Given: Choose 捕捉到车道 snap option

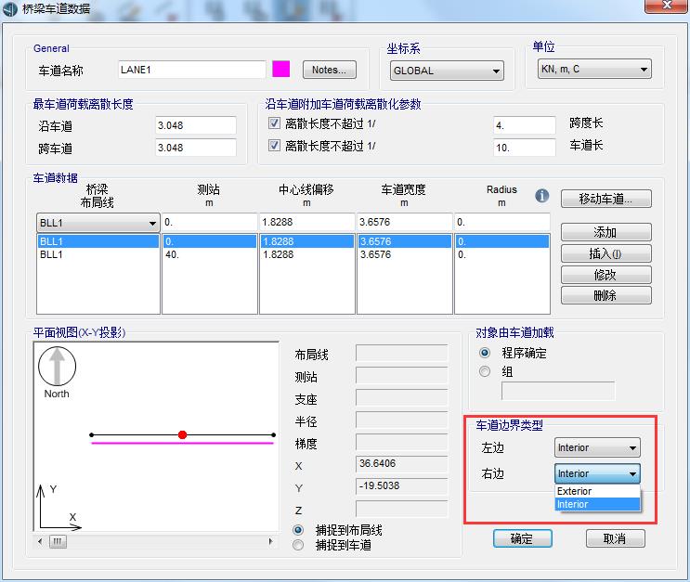Looking at the screenshot, I should click(x=299, y=545).
